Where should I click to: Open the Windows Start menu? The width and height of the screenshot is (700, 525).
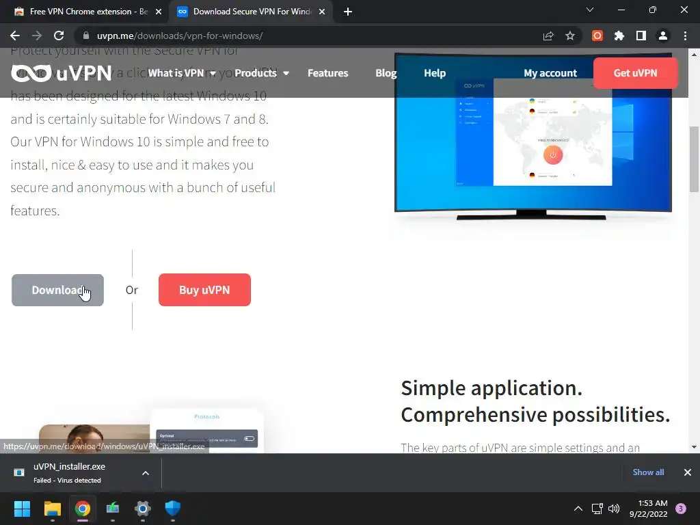point(22,509)
